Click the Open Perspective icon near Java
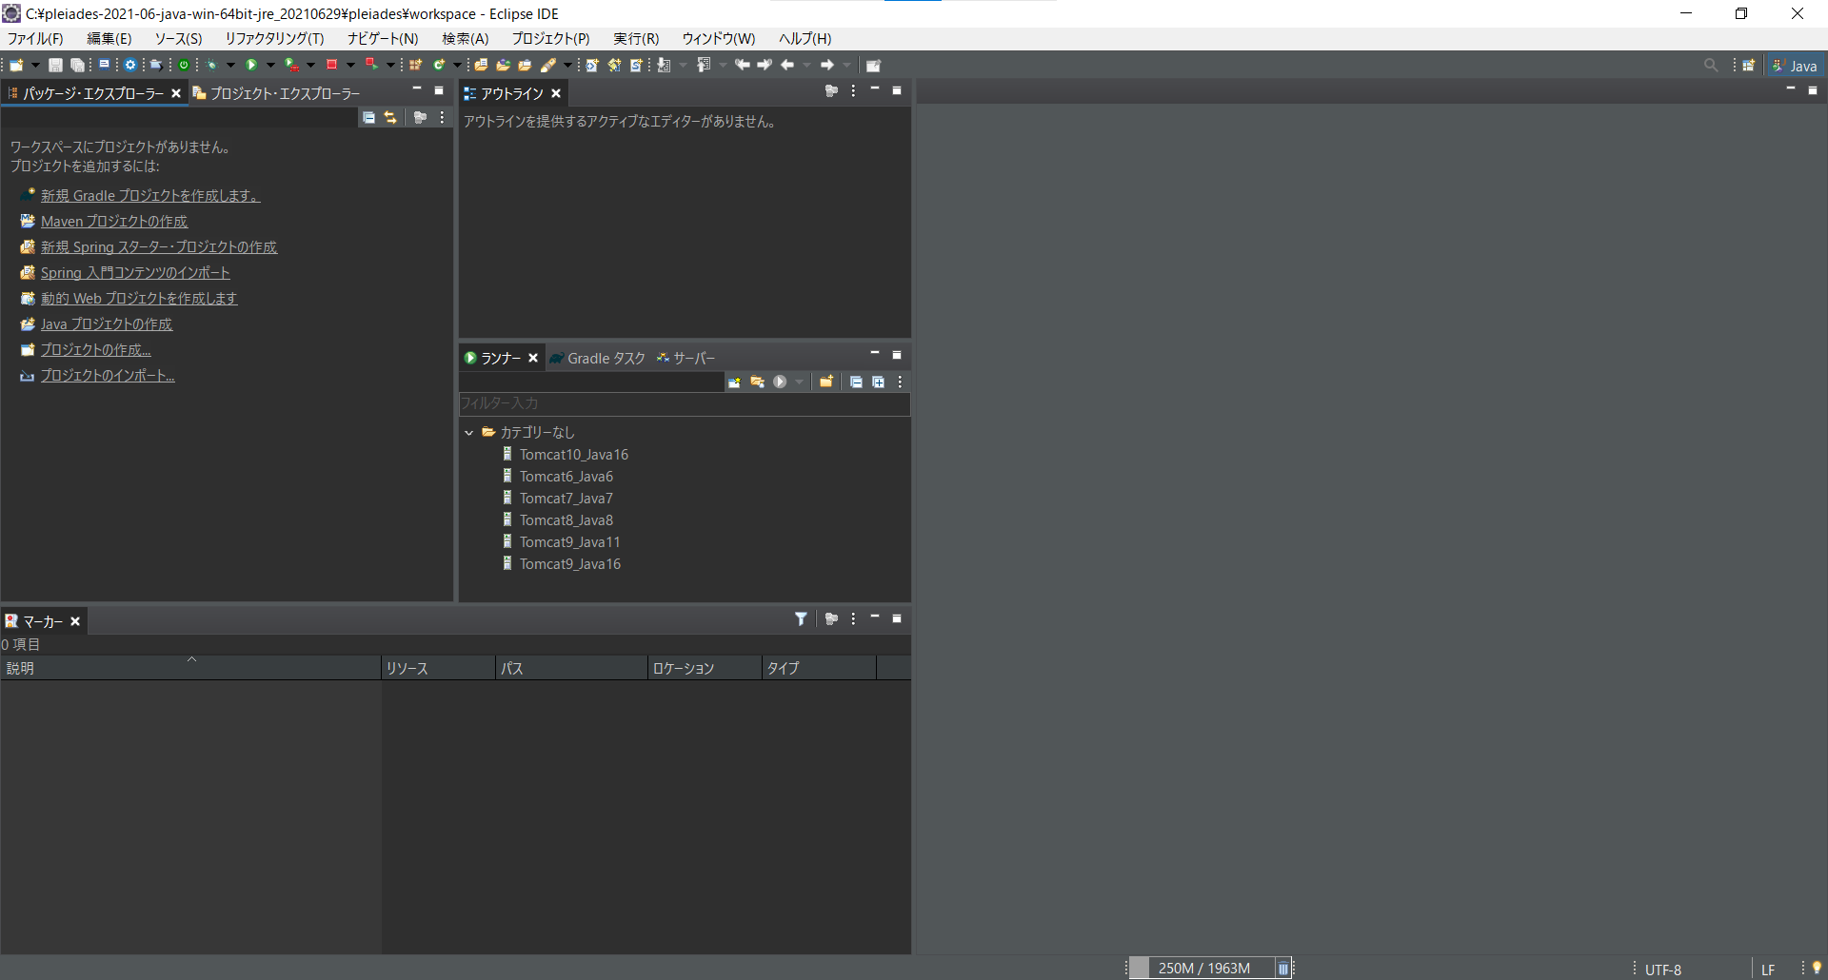The image size is (1828, 980). click(x=1749, y=65)
